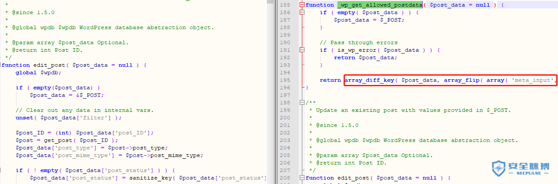Viewport: 558px width, 184px height.
Task: Click 'global $wpdb;' in the left pane
Action: [39, 73]
